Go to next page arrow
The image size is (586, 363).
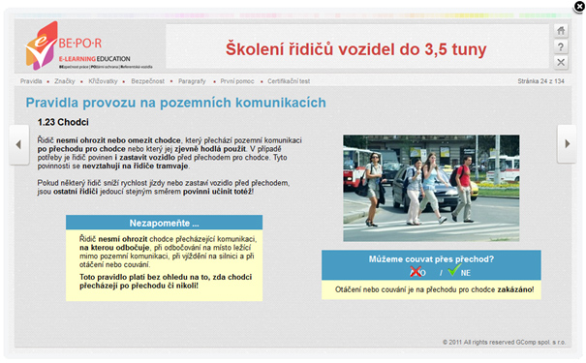click(567, 144)
